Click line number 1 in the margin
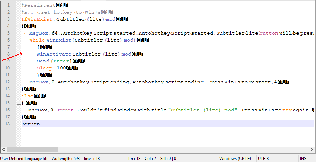 tap(8, 5)
